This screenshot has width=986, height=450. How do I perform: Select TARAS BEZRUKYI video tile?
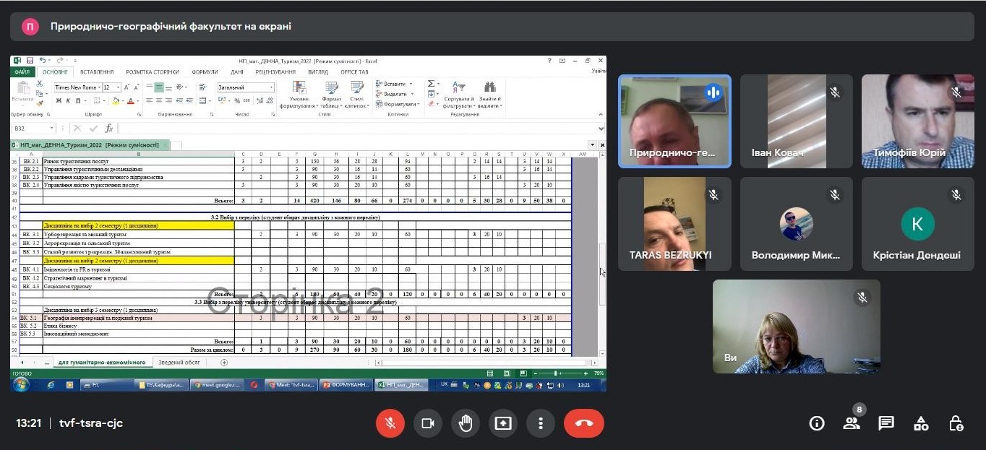[674, 224]
